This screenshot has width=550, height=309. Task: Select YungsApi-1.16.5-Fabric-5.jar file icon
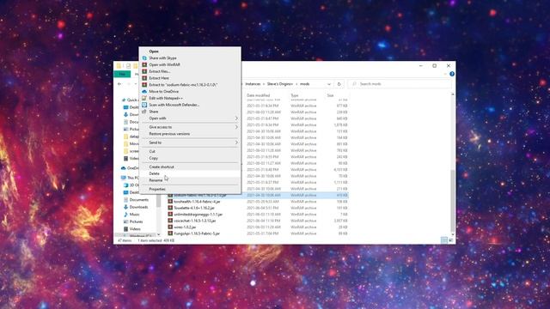coord(170,233)
